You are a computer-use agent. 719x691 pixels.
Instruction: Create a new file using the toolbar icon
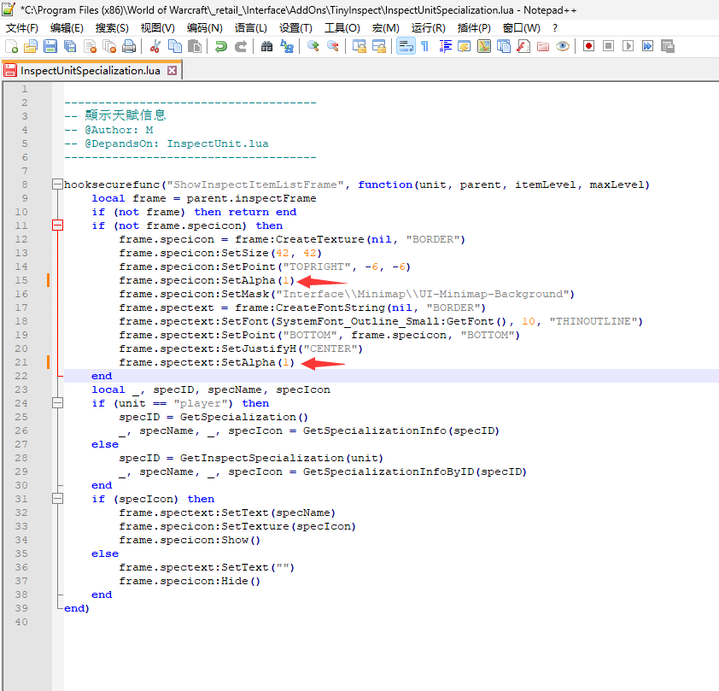[11, 46]
